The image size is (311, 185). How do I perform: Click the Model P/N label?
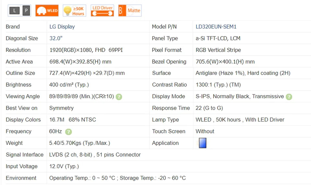coord(164,27)
